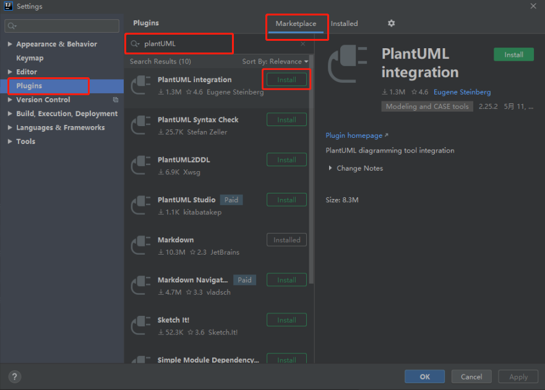This screenshot has height=390, width=545.
Task: Click the Markdown plugin icon
Action: [x=141, y=246]
